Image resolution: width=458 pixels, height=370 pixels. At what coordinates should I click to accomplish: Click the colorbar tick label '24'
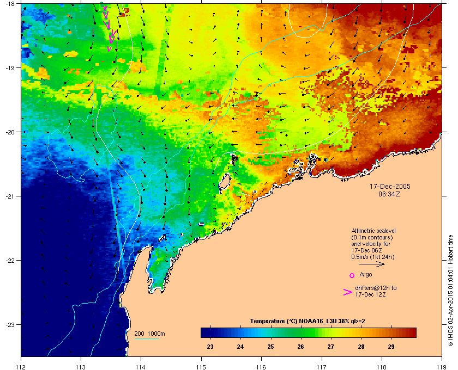[x=240, y=347]
